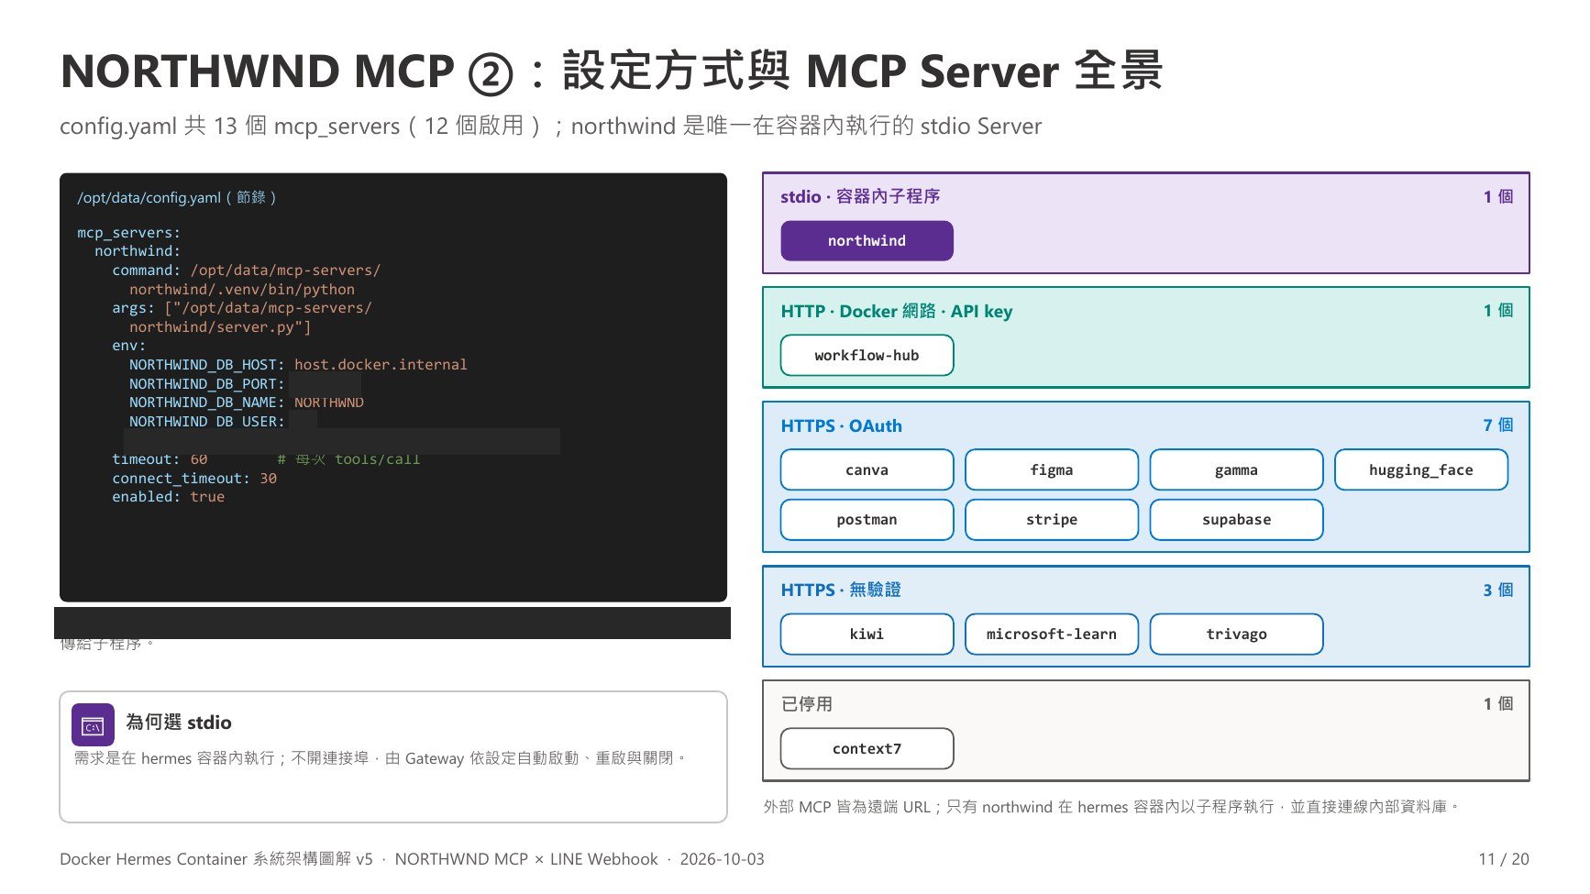Click the footer date '2026-10-03'
The image size is (1590, 894).
pos(722,859)
